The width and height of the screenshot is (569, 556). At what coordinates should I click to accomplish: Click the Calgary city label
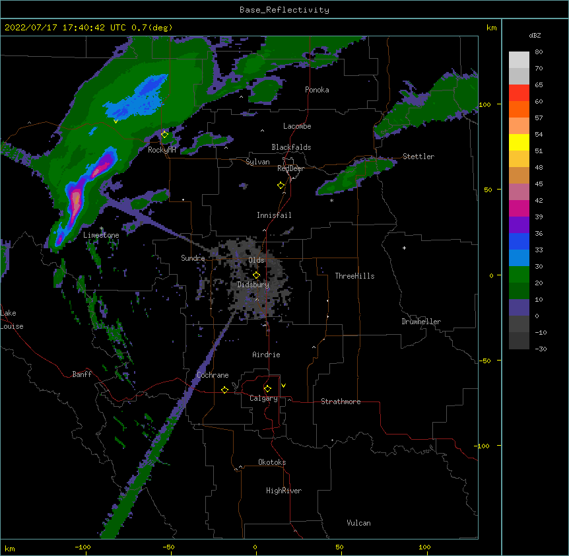[263, 398]
